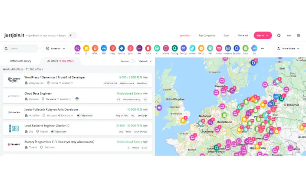Open Top Companies menu item
Viewport: 306px width, 185px height.
click(x=207, y=36)
